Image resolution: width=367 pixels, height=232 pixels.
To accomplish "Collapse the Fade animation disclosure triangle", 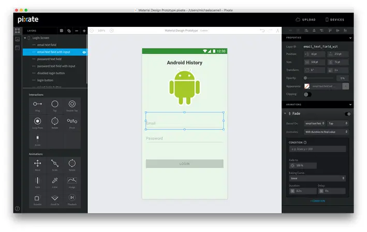I will [285, 113].
